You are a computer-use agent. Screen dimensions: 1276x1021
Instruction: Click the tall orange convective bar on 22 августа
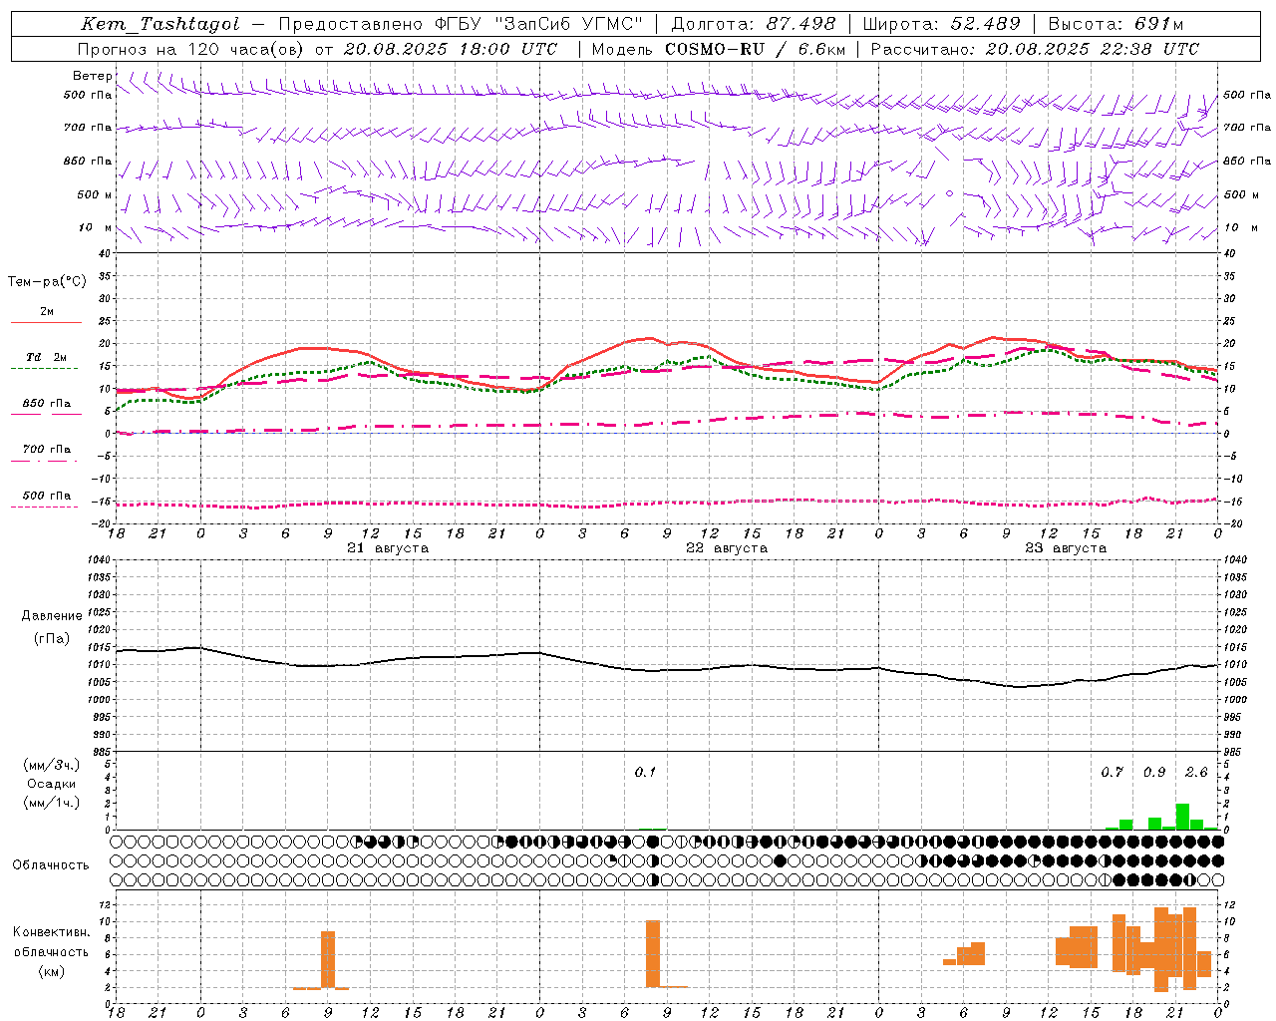coord(653,954)
